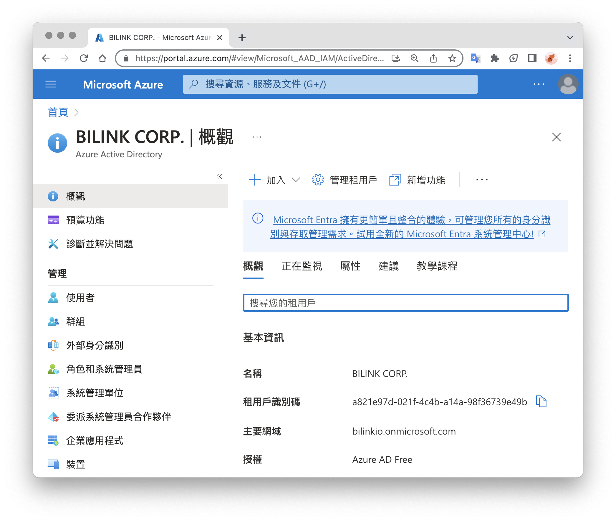The image size is (616, 521).
Task: Collapse the left sidebar using the double chevron
Action: [x=219, y=176]
